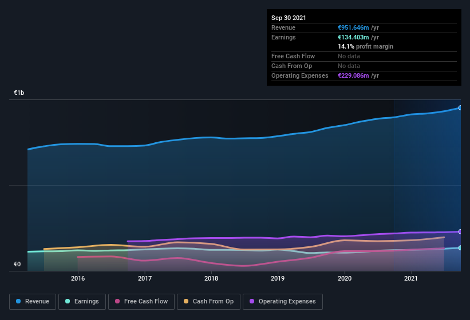Click the Revenue data point at chart end

(x=460, y=107)
